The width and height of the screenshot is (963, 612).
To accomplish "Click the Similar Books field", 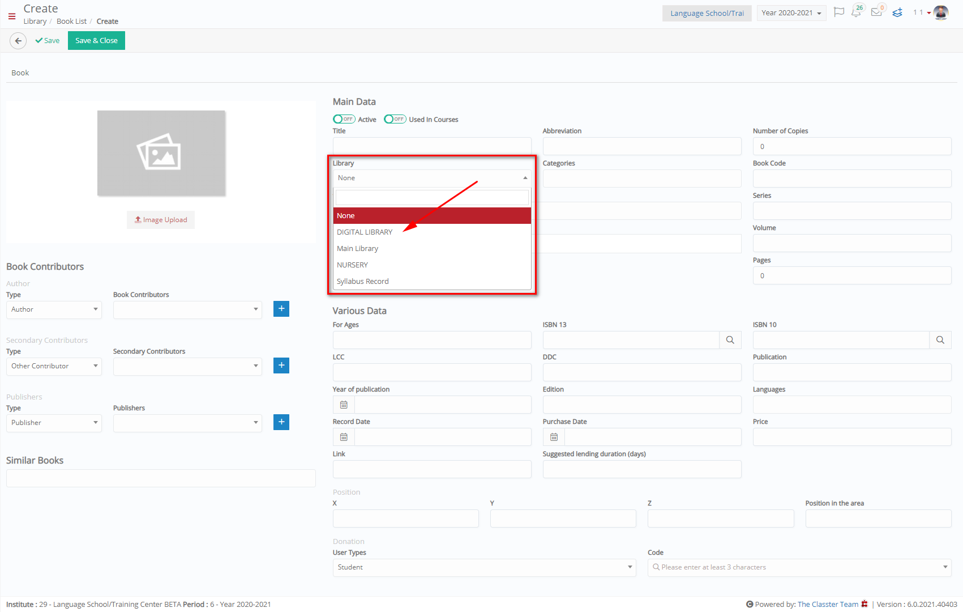I will [x=161, y=478].
